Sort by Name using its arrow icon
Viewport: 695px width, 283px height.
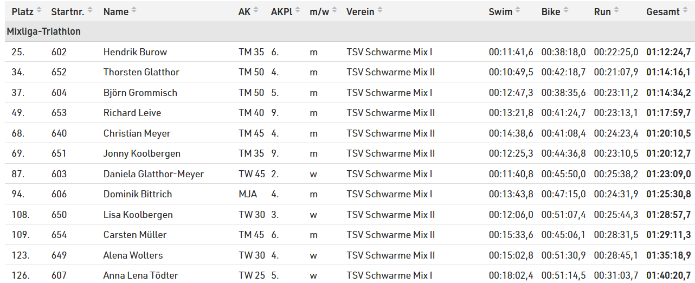click(134, 10)
